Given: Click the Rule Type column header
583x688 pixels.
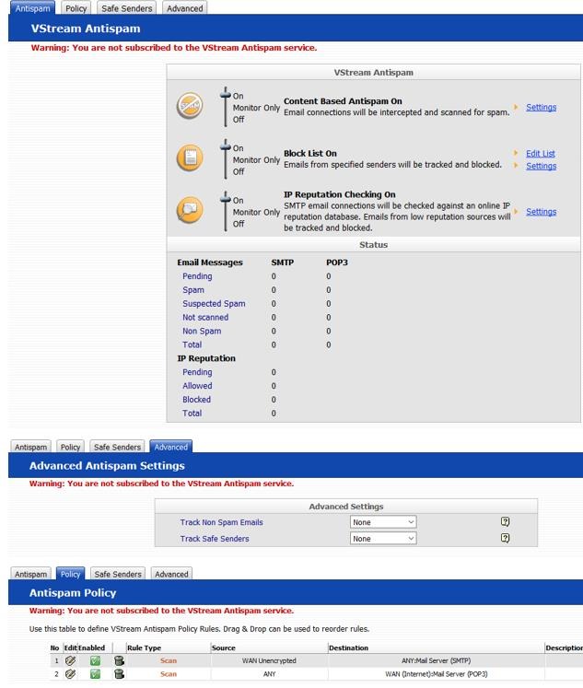Looking at the screenshot, I should coord(144,647).
